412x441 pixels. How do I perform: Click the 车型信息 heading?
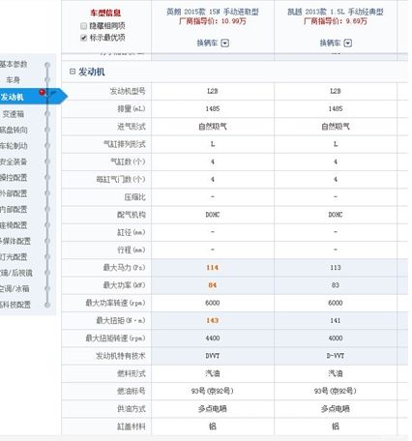105,13
